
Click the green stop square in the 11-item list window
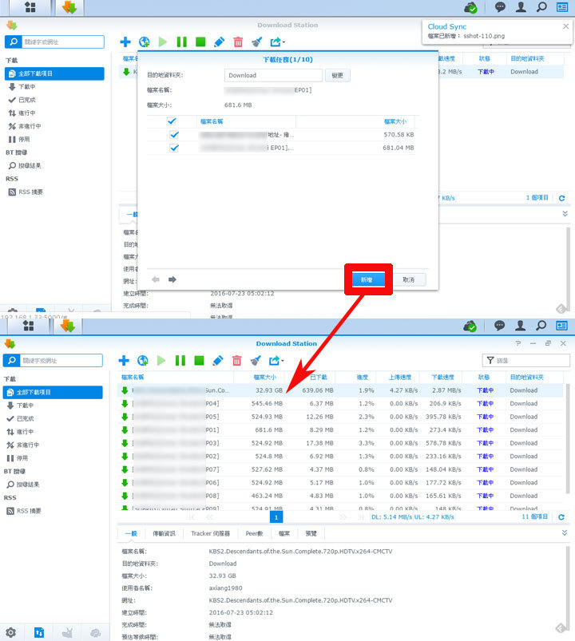199,361
